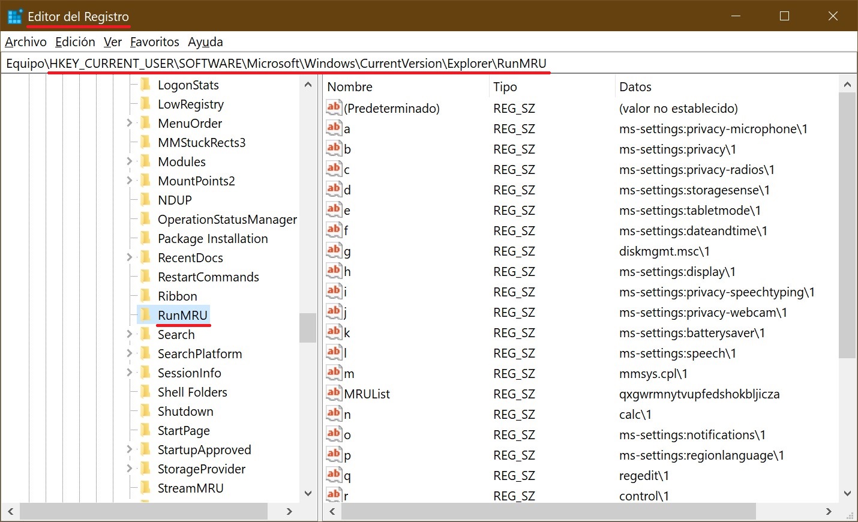Click the folder icon of StreamMRU key
This screenshot has width=858, height=522.
(145, 487)
